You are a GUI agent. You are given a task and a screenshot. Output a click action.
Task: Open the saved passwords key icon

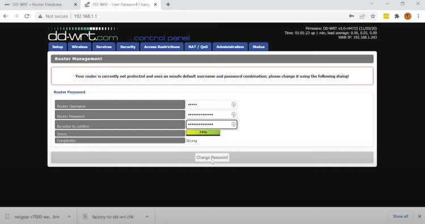[x=351, y=16]
